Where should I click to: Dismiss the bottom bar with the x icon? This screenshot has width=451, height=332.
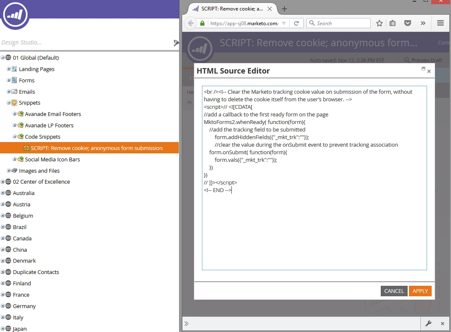click(442, 324)
